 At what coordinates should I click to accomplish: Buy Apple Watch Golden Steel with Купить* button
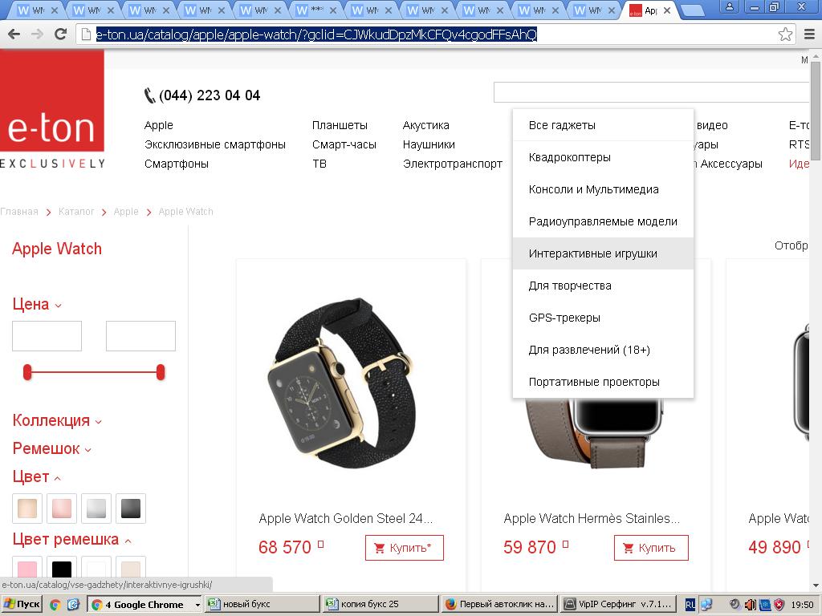coord(405,548)
